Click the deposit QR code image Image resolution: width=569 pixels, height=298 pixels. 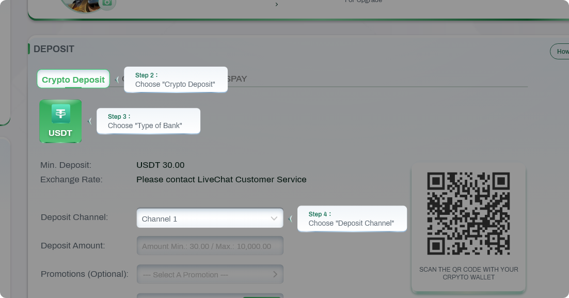tap(468, 213)
